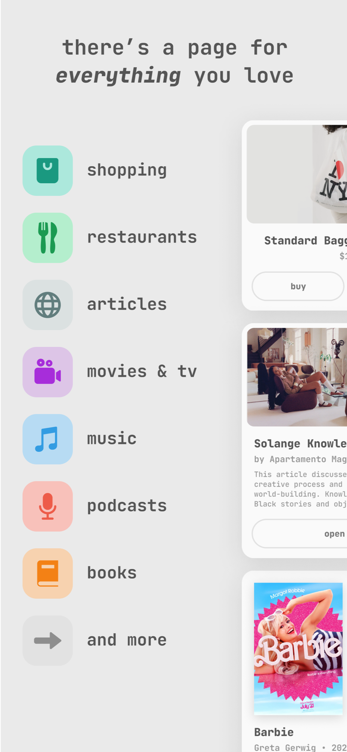The width and height of the screenshot is (347, 752).
Task: Select the red microphone podcasts icon
Action: click(48, 506)
